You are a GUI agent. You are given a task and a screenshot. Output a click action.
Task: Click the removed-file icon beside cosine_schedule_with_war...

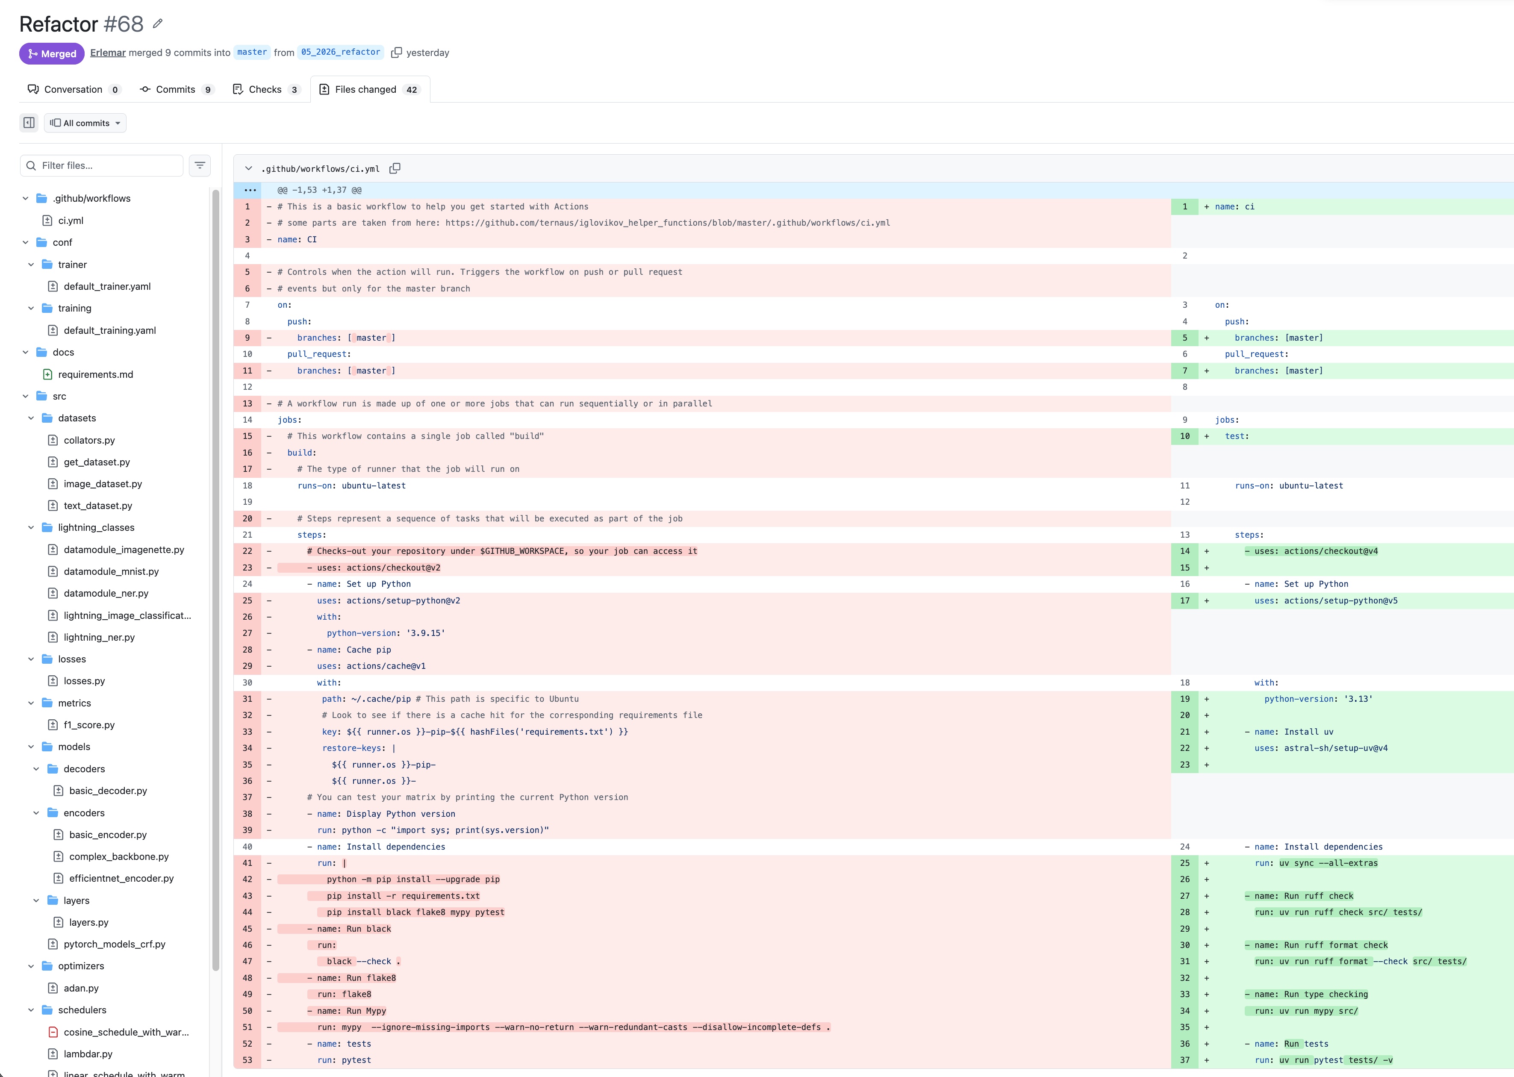pos(53,1032)
